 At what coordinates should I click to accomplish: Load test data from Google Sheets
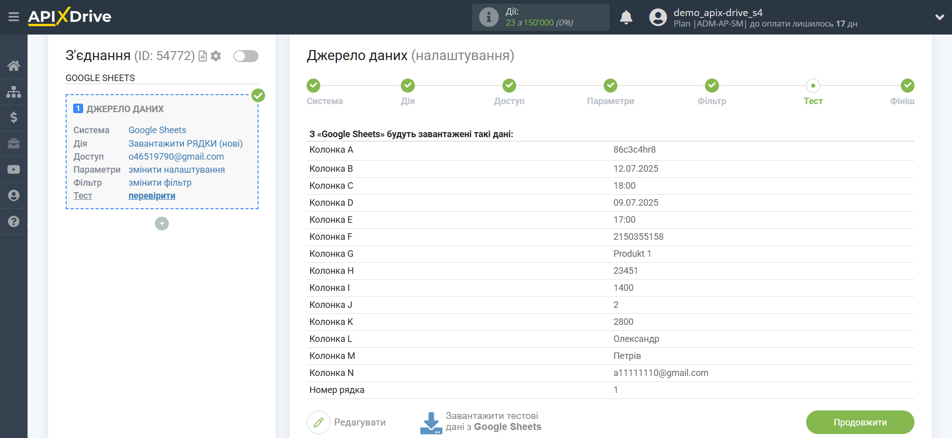click(x=494, y=421)
